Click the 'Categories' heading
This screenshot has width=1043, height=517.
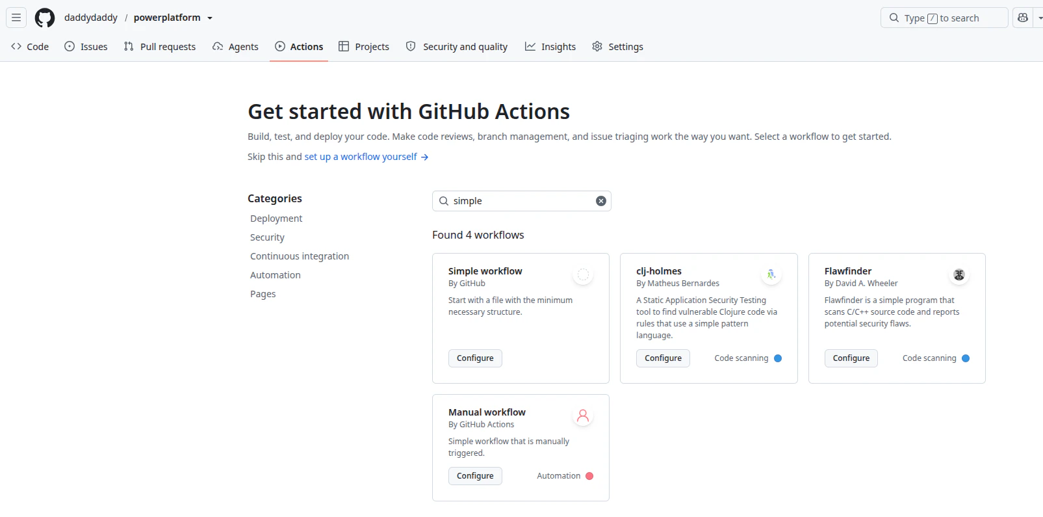(275, 198)
